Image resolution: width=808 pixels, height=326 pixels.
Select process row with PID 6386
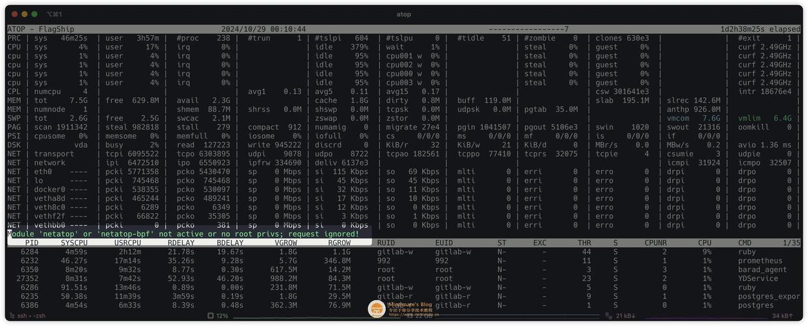tap(403, 305)
